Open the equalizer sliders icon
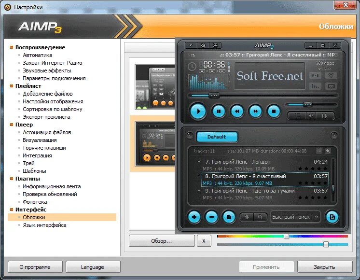 [x=325, y=116]
